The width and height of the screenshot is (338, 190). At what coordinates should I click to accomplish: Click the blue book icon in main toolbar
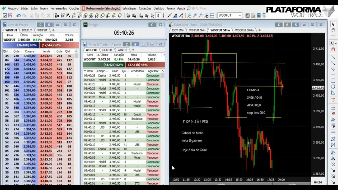pyautogui.click(x=259, y=16)
